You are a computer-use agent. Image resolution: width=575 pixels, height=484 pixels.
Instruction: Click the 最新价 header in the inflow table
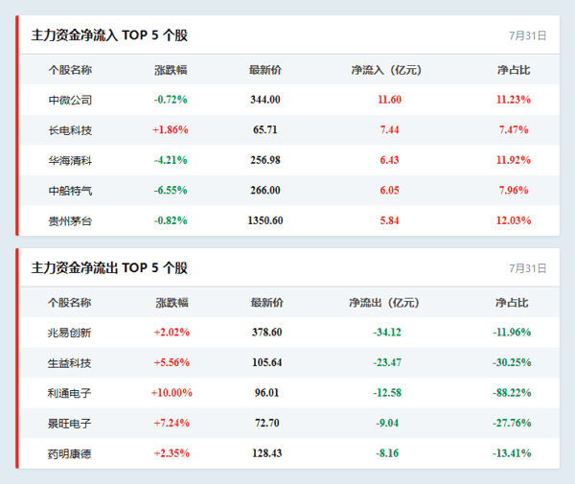pos(265,70)
